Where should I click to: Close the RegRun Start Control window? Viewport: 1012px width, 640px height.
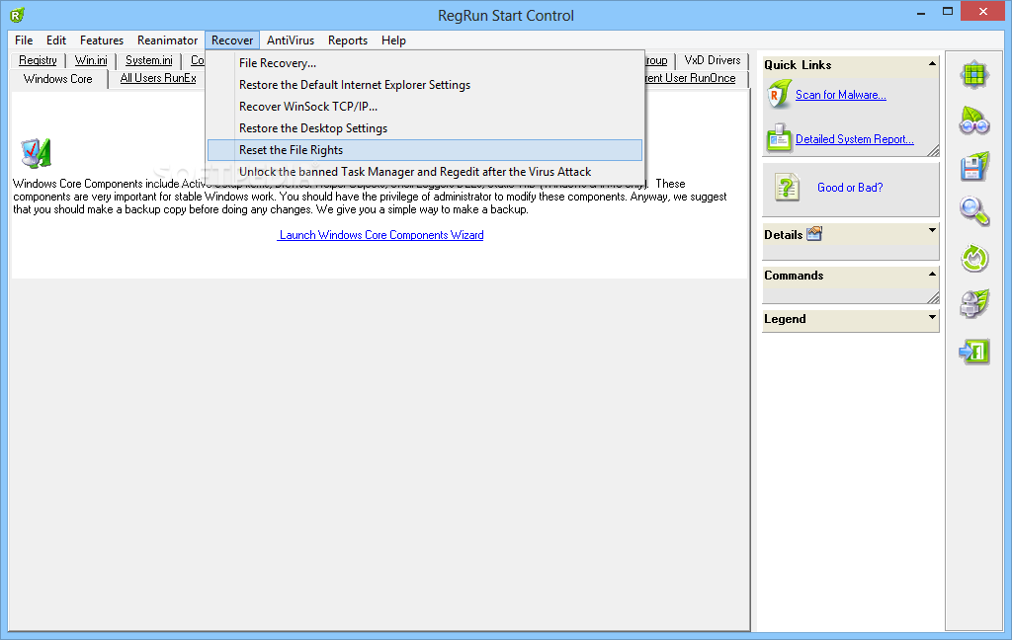(x=983, y=12)
